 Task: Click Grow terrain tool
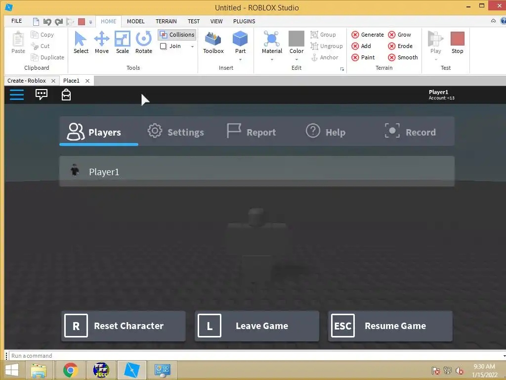coord(399,35)
